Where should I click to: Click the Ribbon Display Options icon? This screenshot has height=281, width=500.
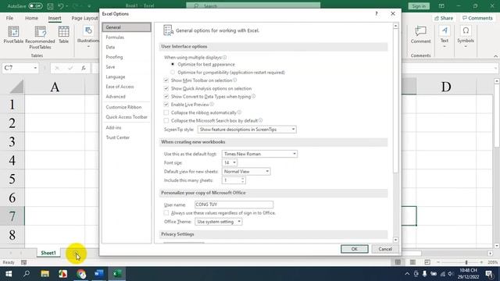pyautogui.click(x=441, y=6)
